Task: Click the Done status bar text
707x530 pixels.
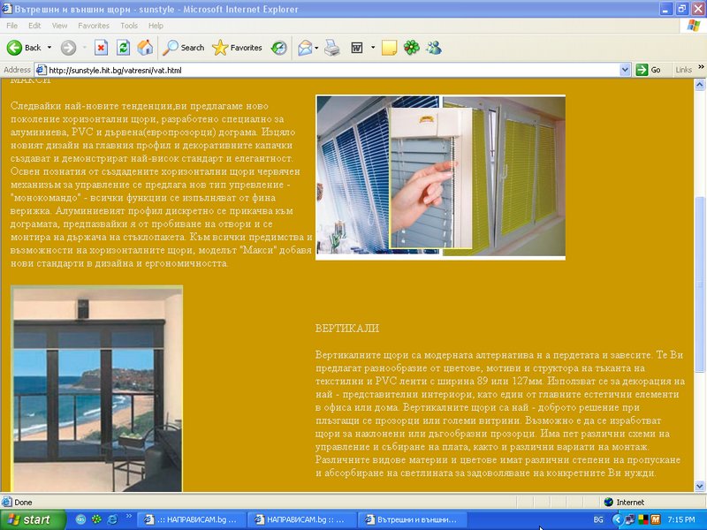Action: (23, 502)
